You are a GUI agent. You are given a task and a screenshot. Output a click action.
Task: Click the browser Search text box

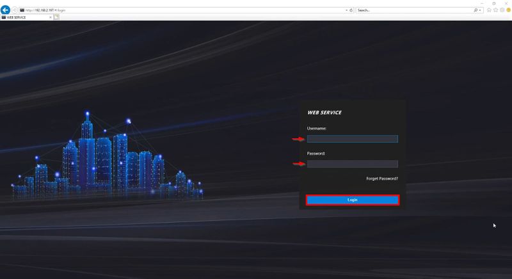[x=414, y=10]
